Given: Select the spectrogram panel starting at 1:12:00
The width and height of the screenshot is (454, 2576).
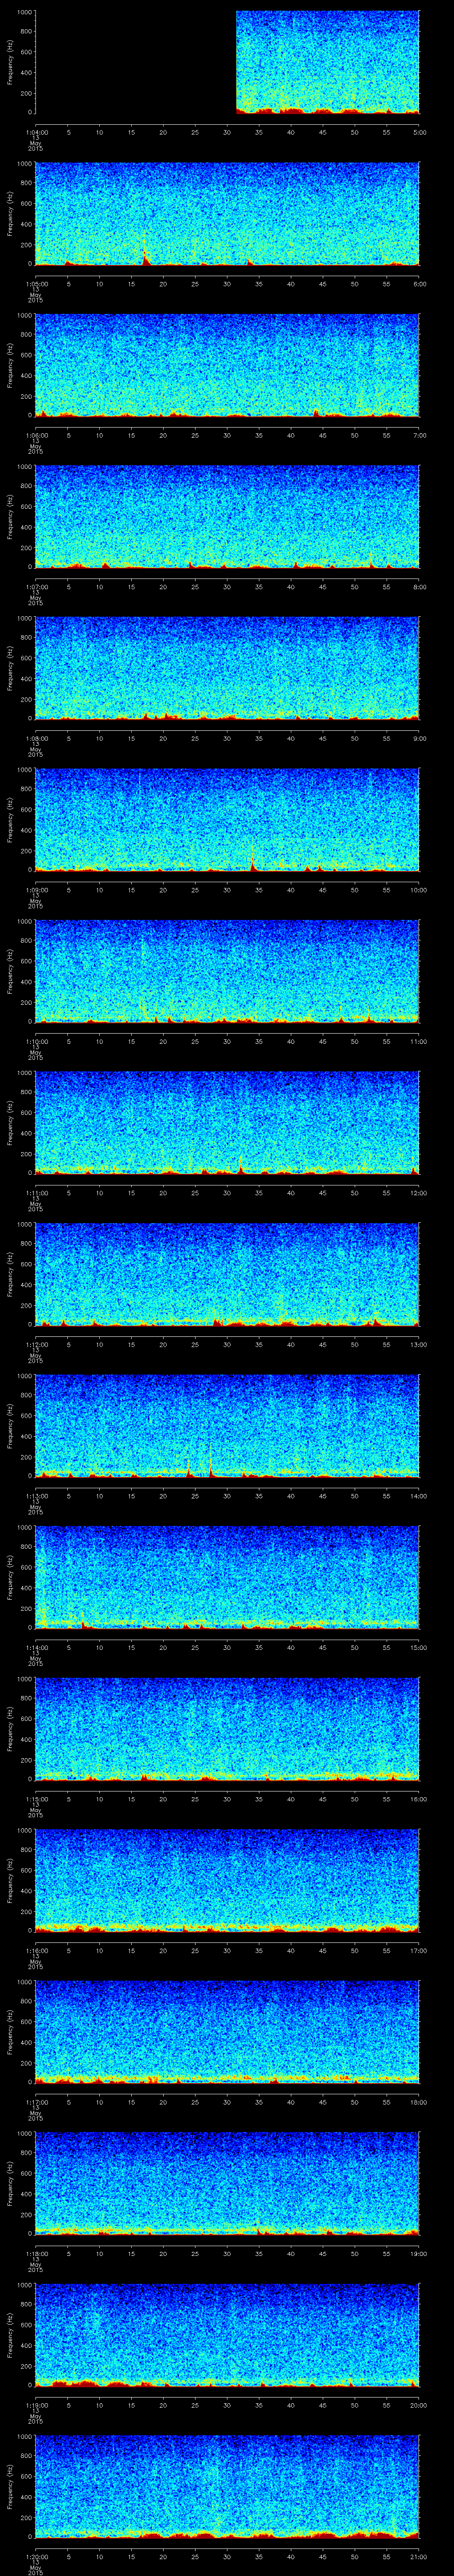Looking at the screenshot, I should point(227,1273).
